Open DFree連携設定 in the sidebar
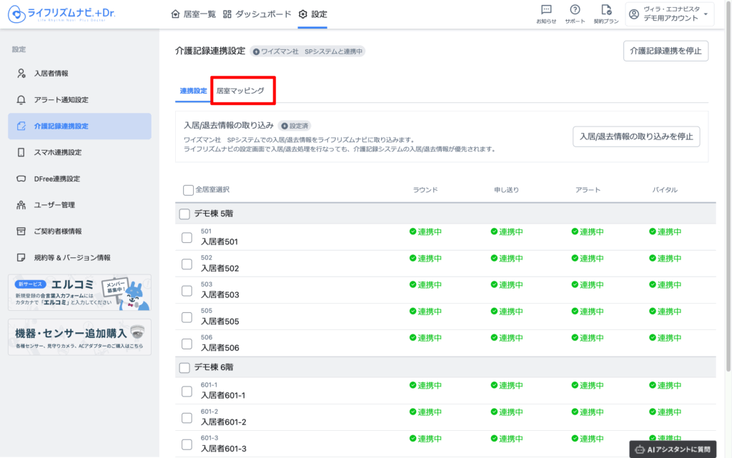 tap(57, 179)
